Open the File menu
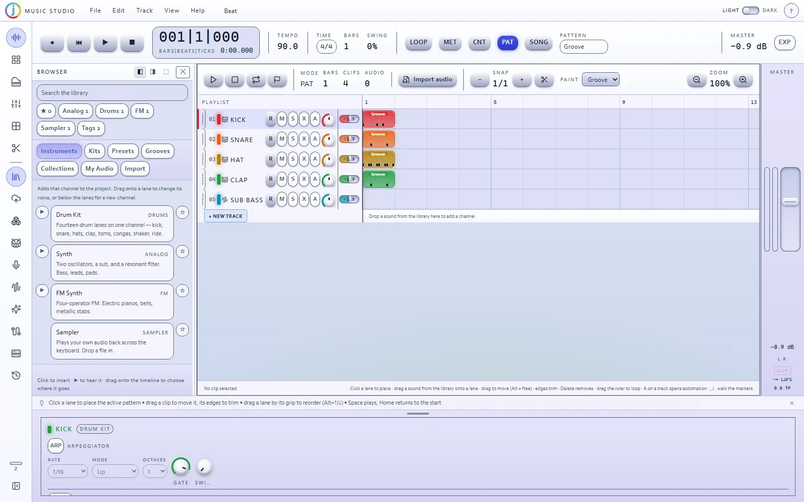 click(x=95, y=11)
